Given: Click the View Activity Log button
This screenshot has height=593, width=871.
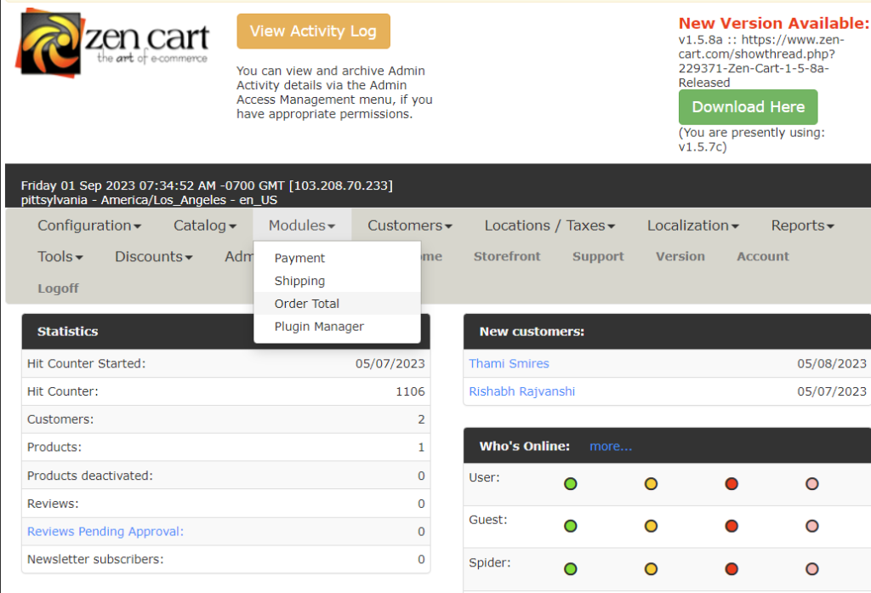Looking at the screenshot, I should tap(313, 31).
